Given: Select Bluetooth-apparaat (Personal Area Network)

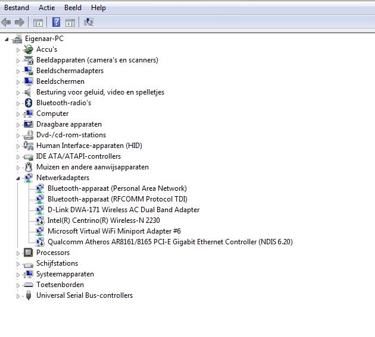Looking at the screenshot, I should tap(117, 188).
